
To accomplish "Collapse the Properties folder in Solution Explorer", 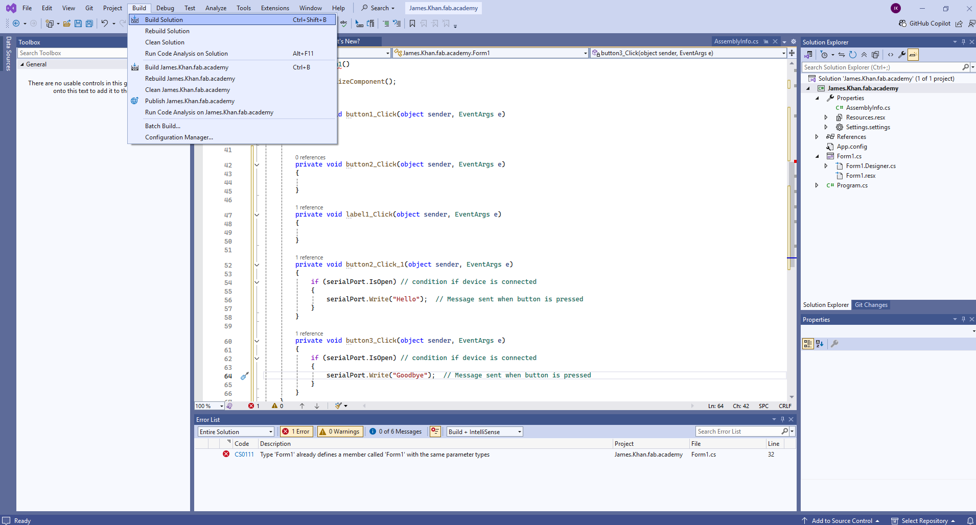I will (817, 98).
